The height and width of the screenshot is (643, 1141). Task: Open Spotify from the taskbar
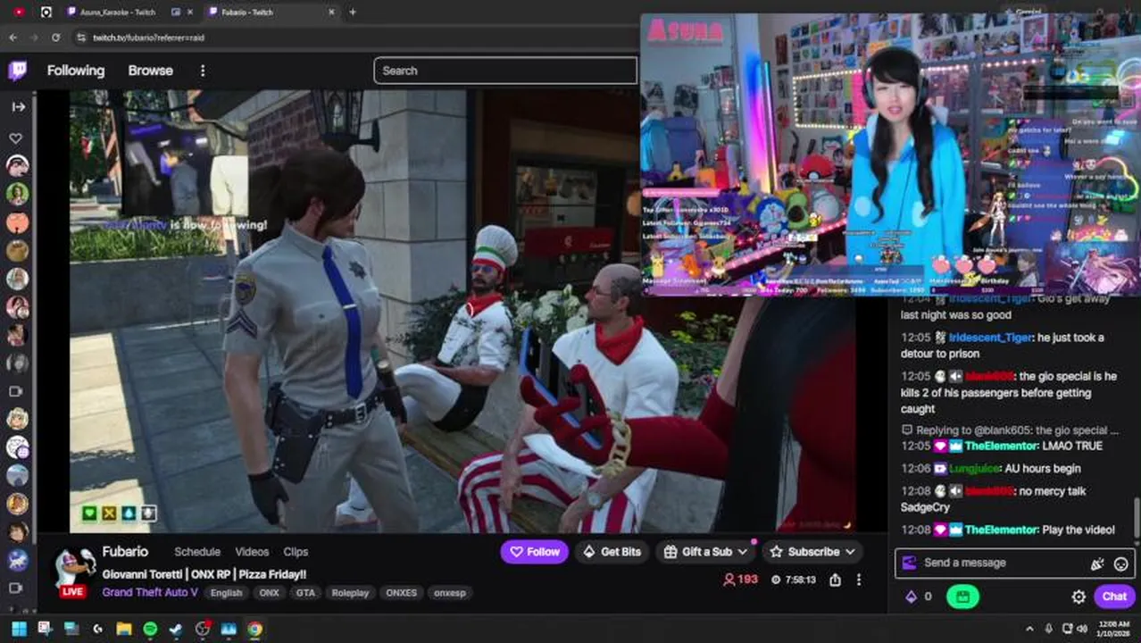click(x=150, y=630)
